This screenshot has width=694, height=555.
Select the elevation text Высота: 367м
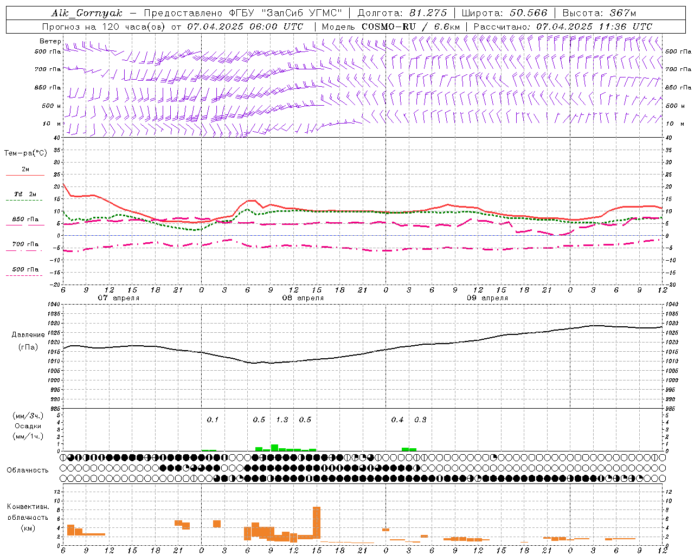(x=599, y=13)
